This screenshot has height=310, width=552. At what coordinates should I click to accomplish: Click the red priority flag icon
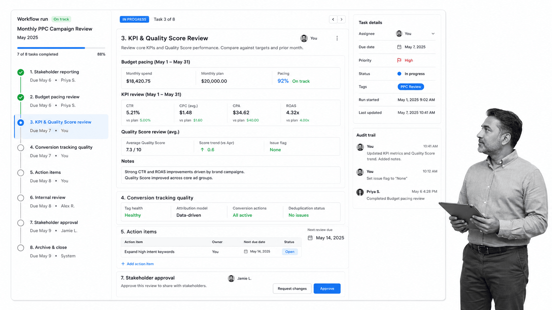point(399,60)
